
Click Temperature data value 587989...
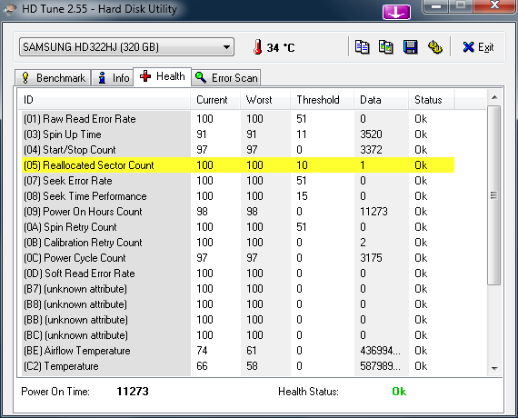[380, 366]
